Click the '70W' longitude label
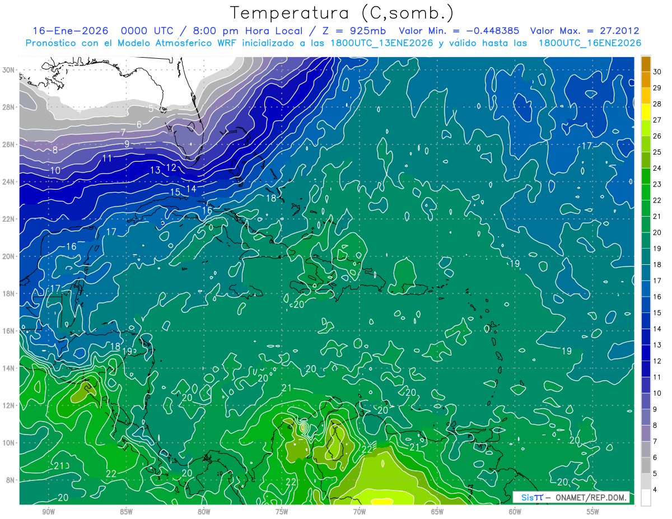The width and height of the screenshot is (672, 519). (360, 512)
